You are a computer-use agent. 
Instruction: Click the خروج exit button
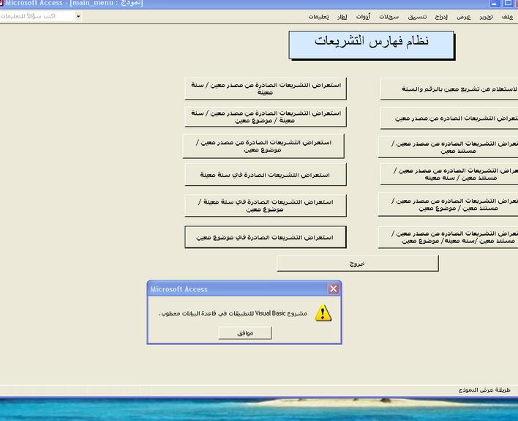coord(357,263)
